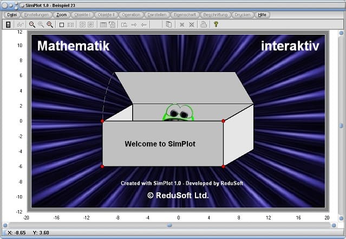
Task: Open the Datei menu
Action: tap(12, 15)
